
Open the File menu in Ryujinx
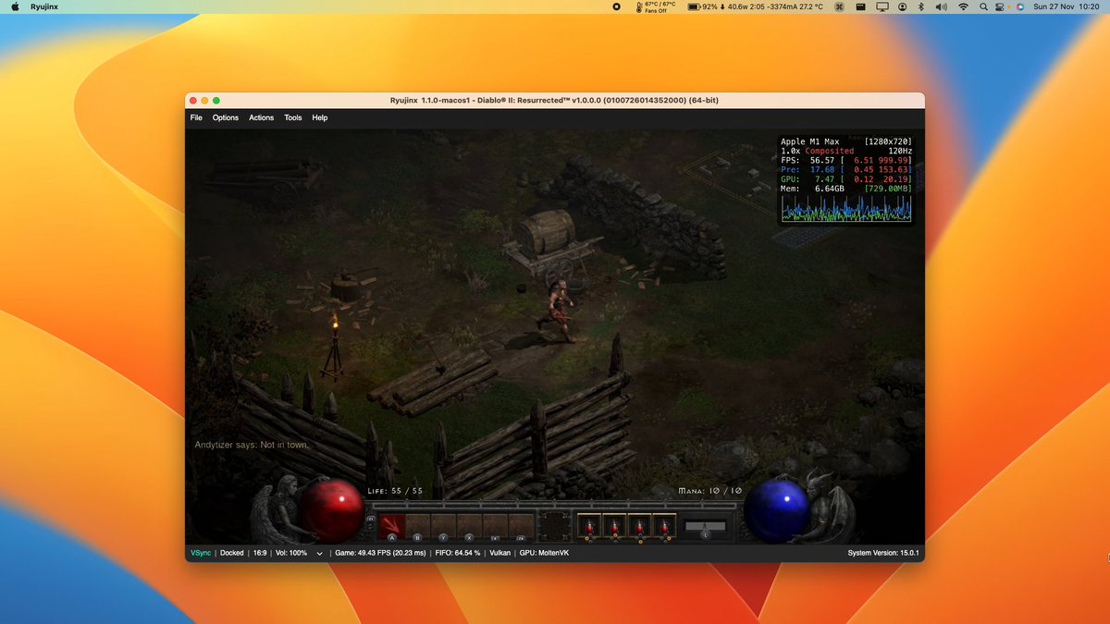pos(196,117)
